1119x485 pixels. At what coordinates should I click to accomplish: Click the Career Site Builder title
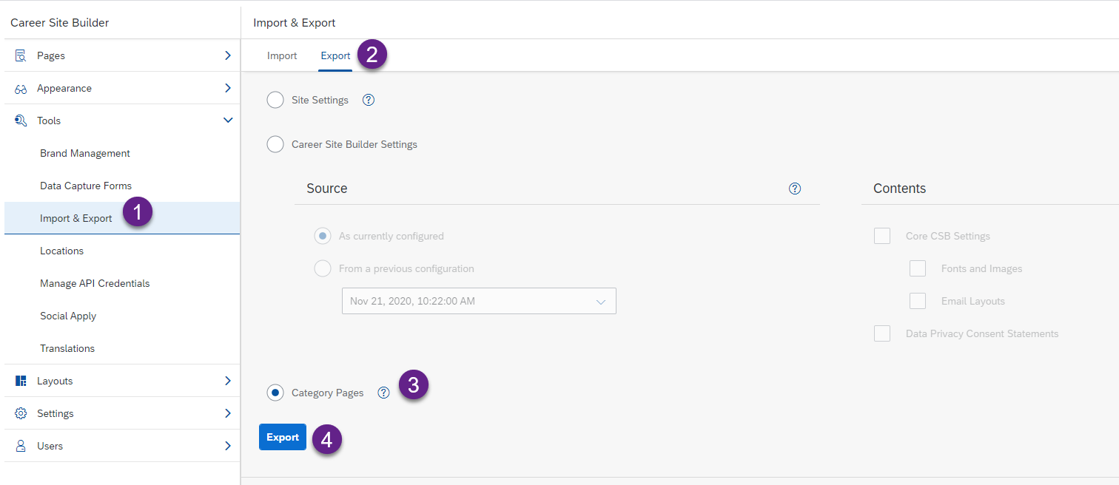click(60, 23)
